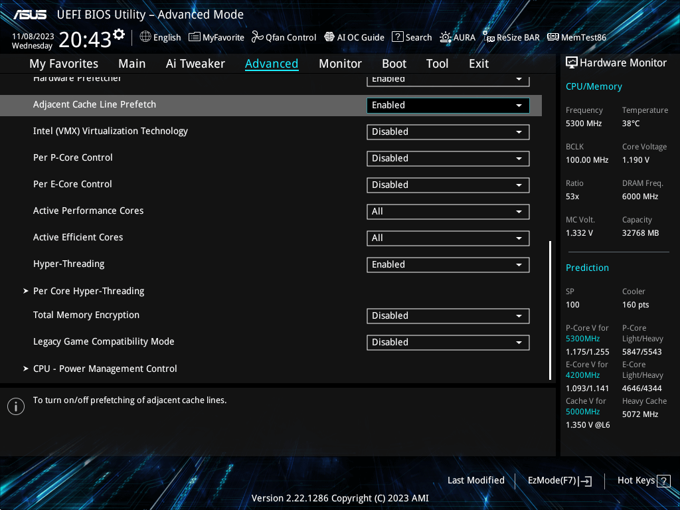
Task: Click the 20:43 clock display
Action: pos(85,39)
